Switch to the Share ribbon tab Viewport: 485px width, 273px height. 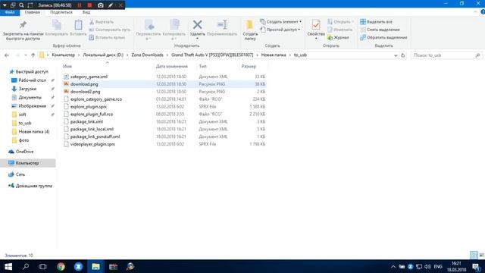61,12
